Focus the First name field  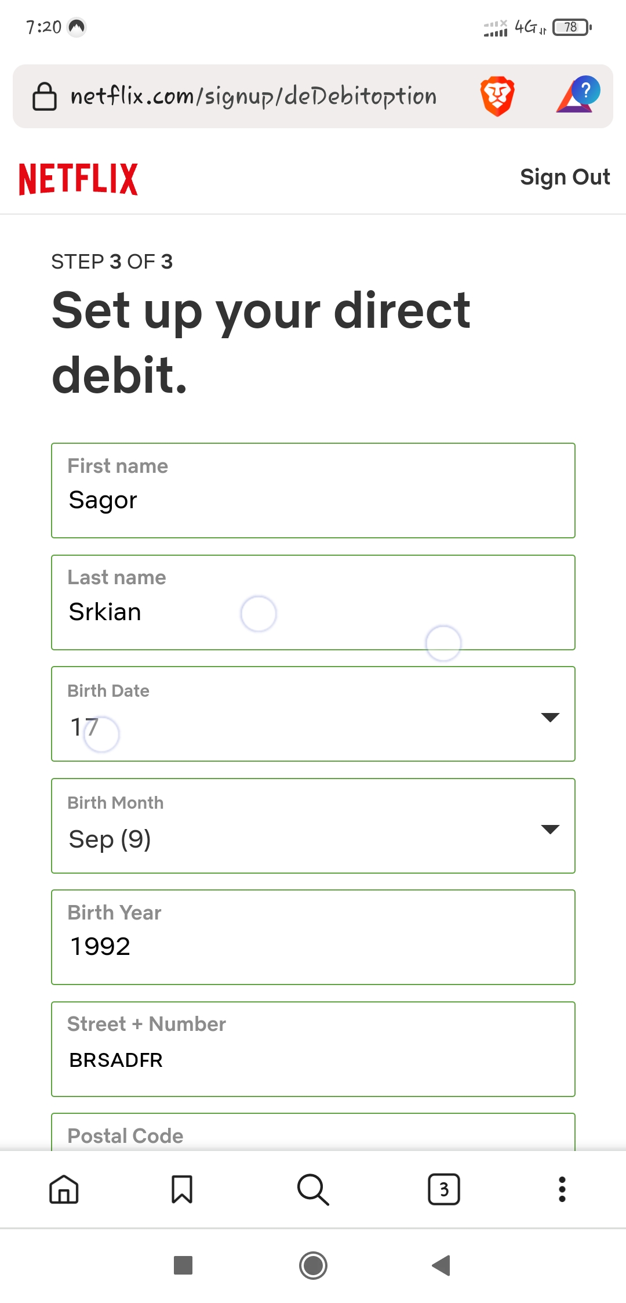313,491
